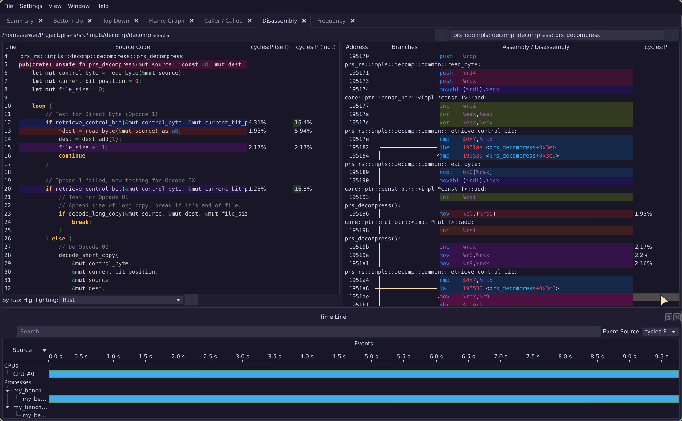Open the Settings menu

click(x=31, y=6)
